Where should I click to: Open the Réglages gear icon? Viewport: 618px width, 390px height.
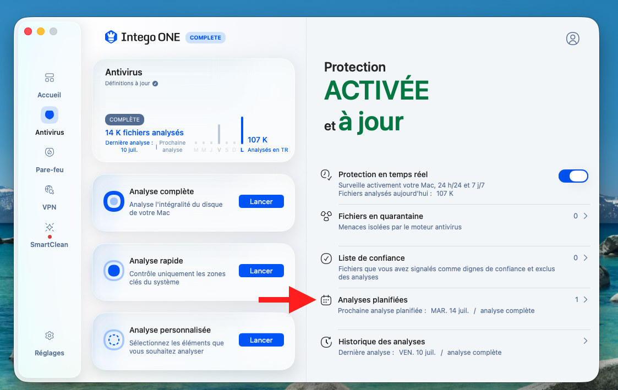(50, 336)
